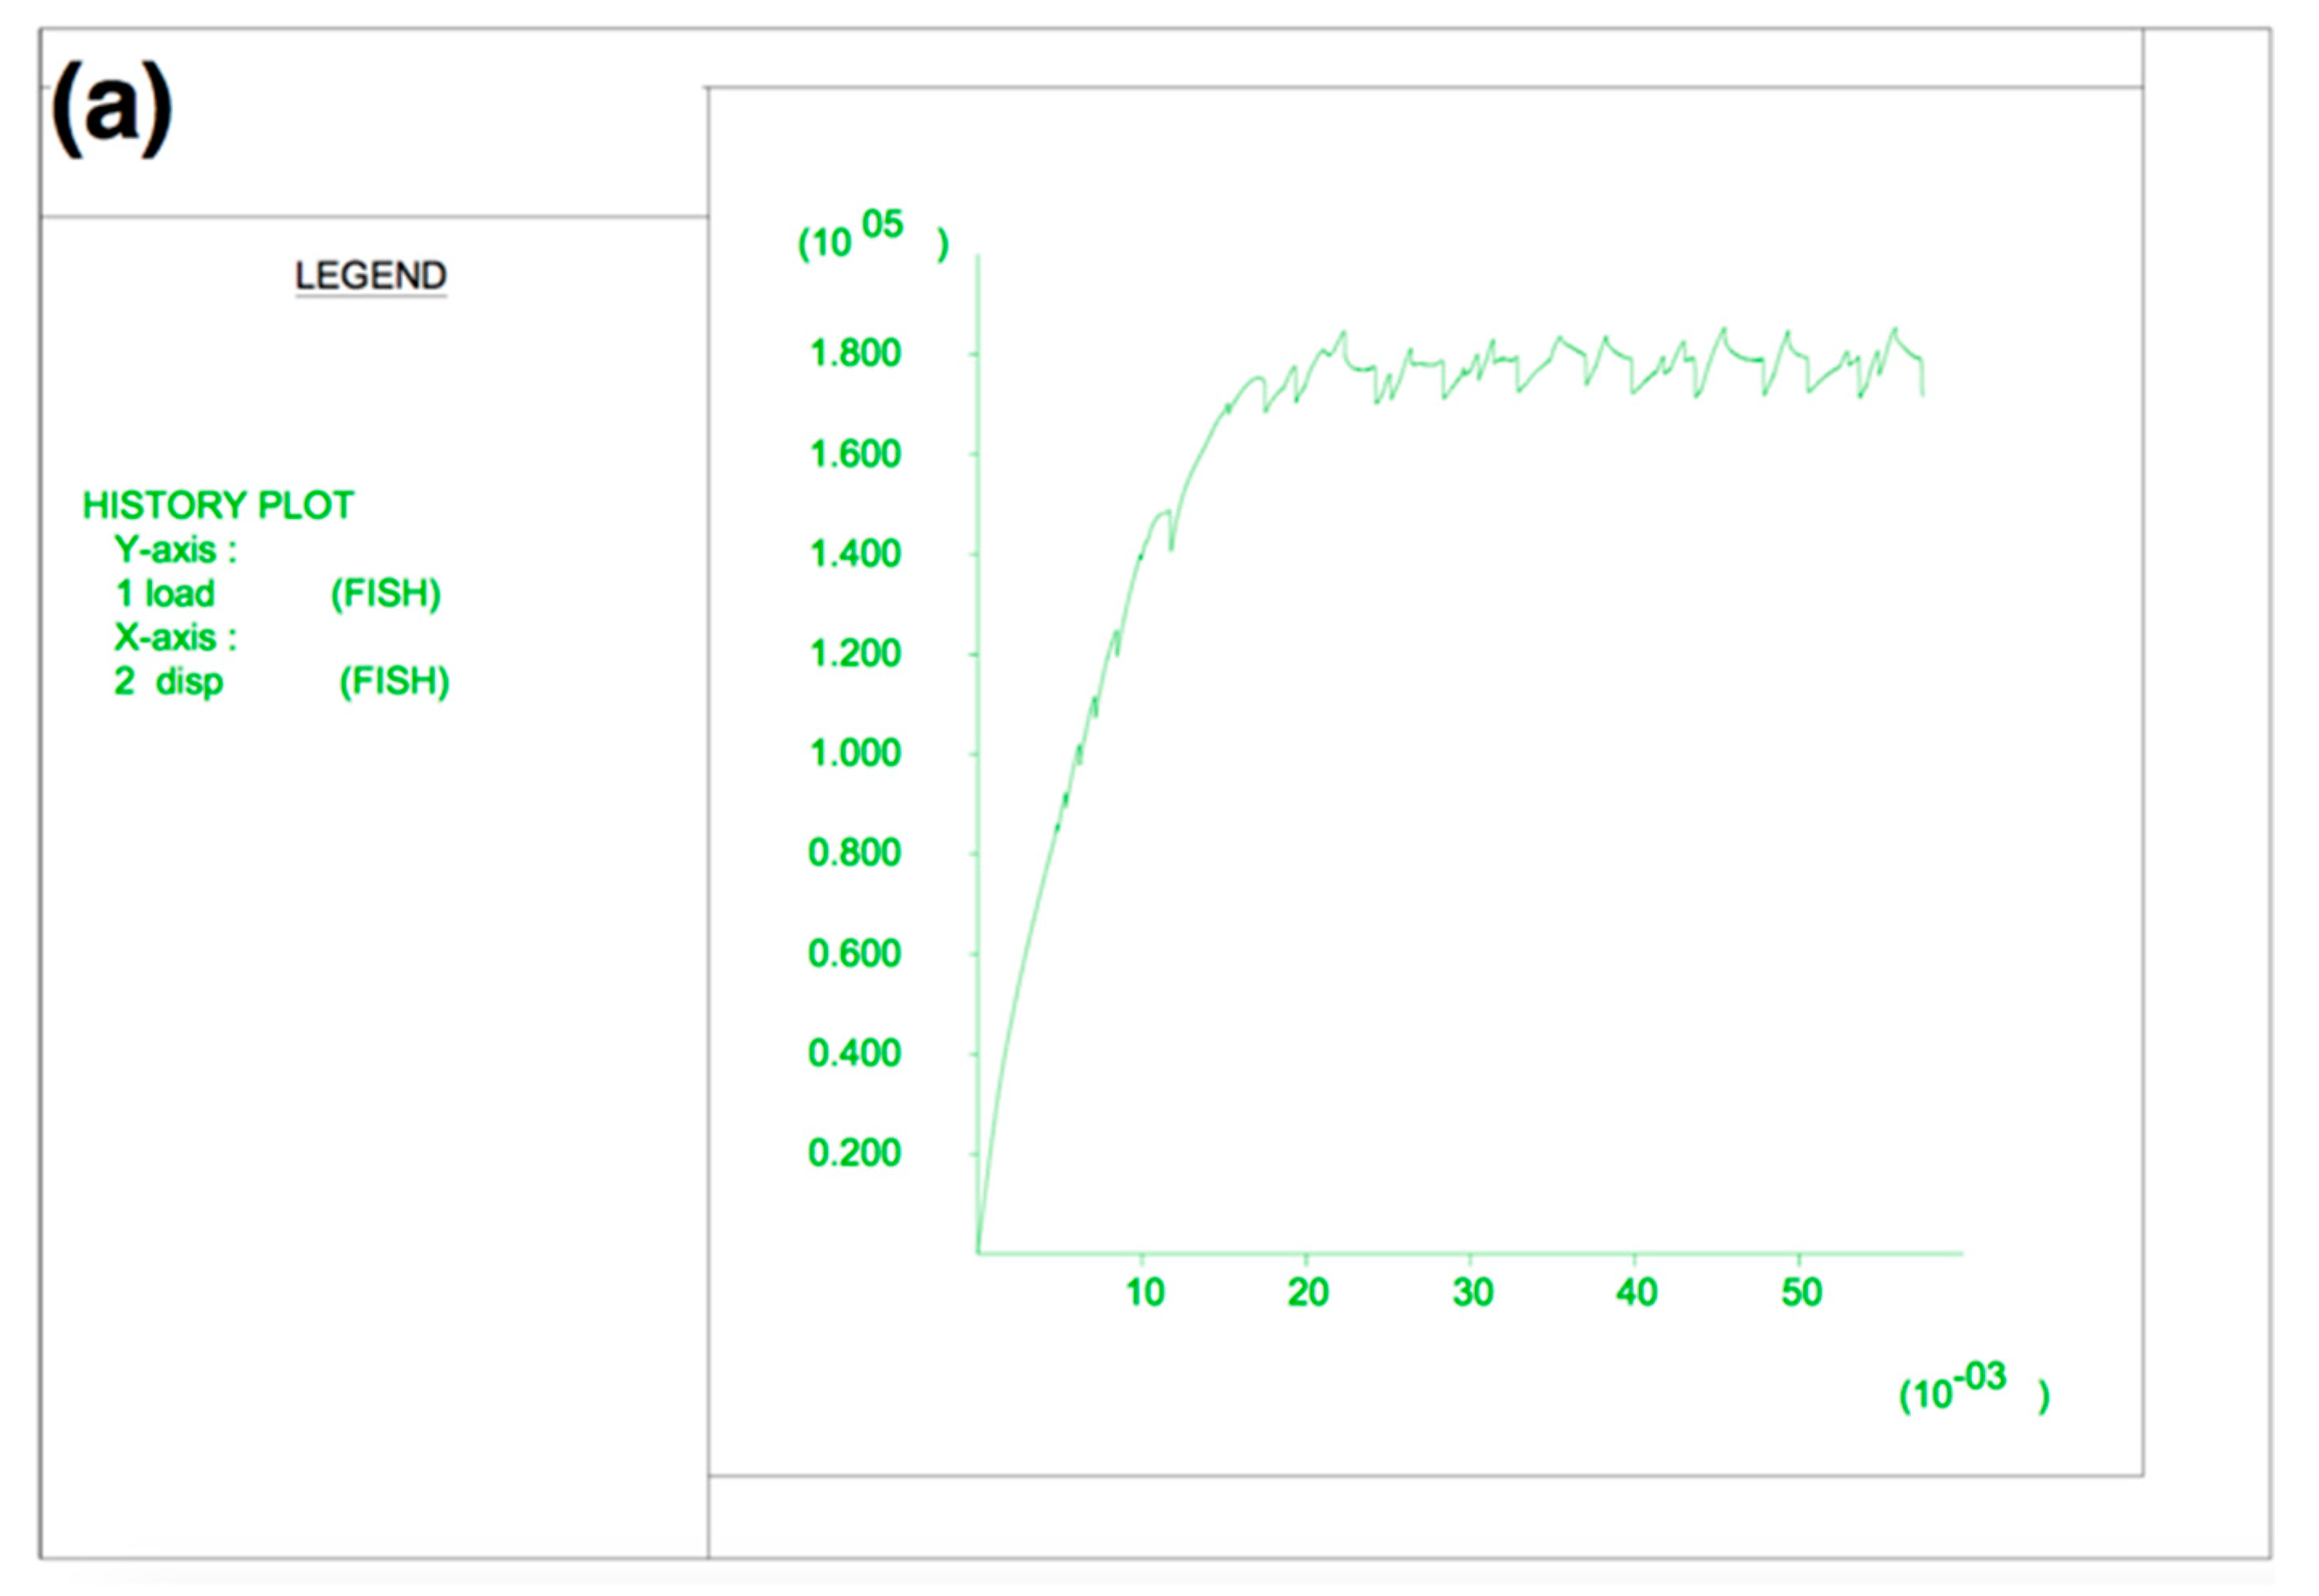Viewport: 2319px width, 1596px height.
Task: Click the 30 x-axis tick label
Action: [1473, 1293]
